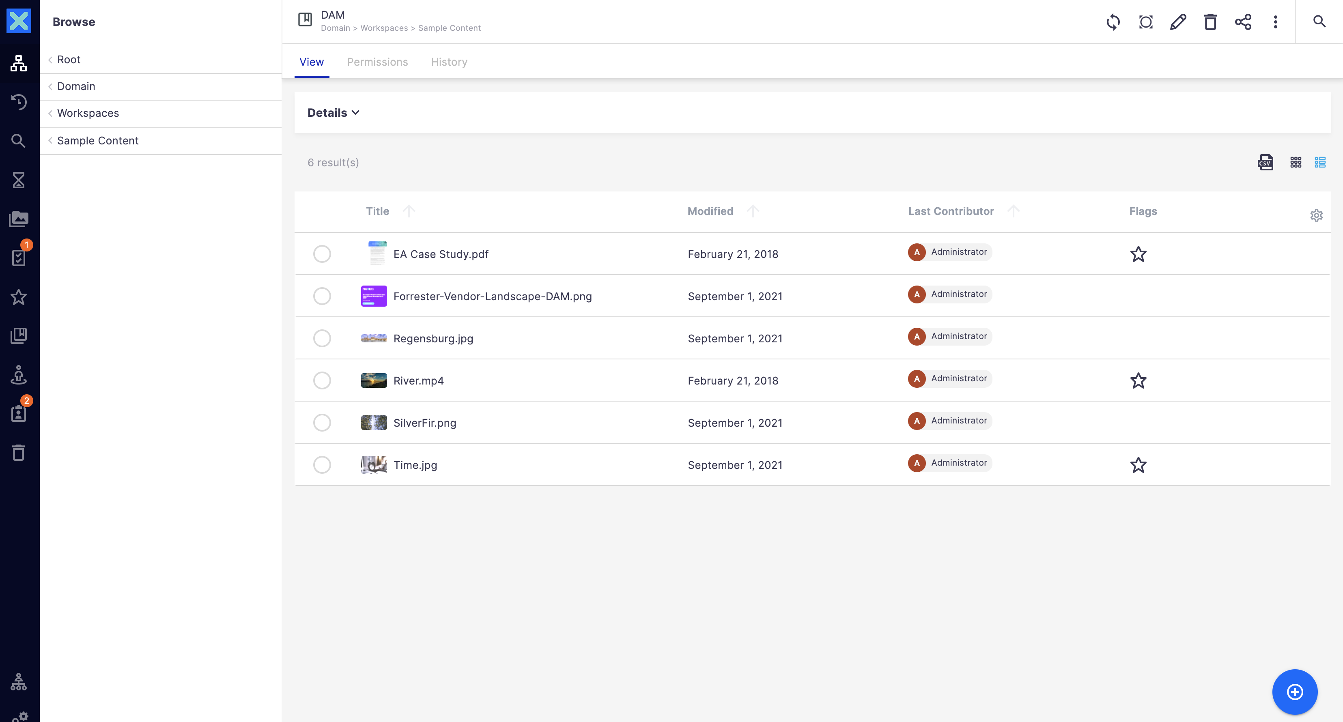
Task: Sort by Last Contributor using its arrow
Action: click(x=1013, y=211)
